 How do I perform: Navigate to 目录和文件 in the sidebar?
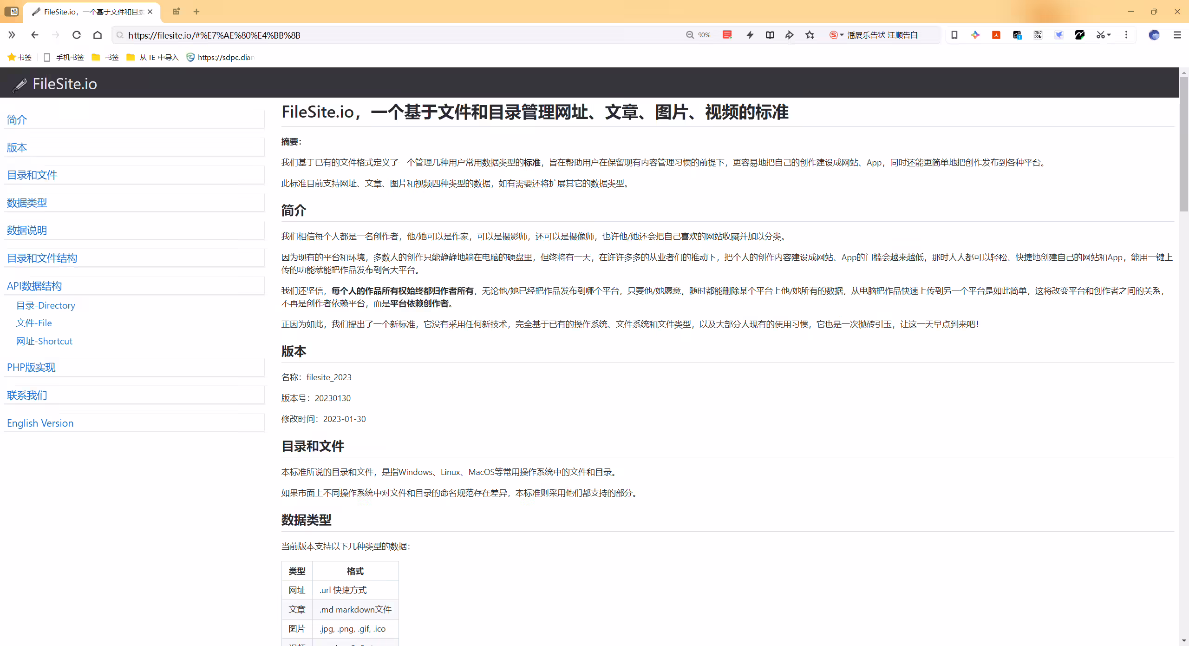click(x=32, y=175)
